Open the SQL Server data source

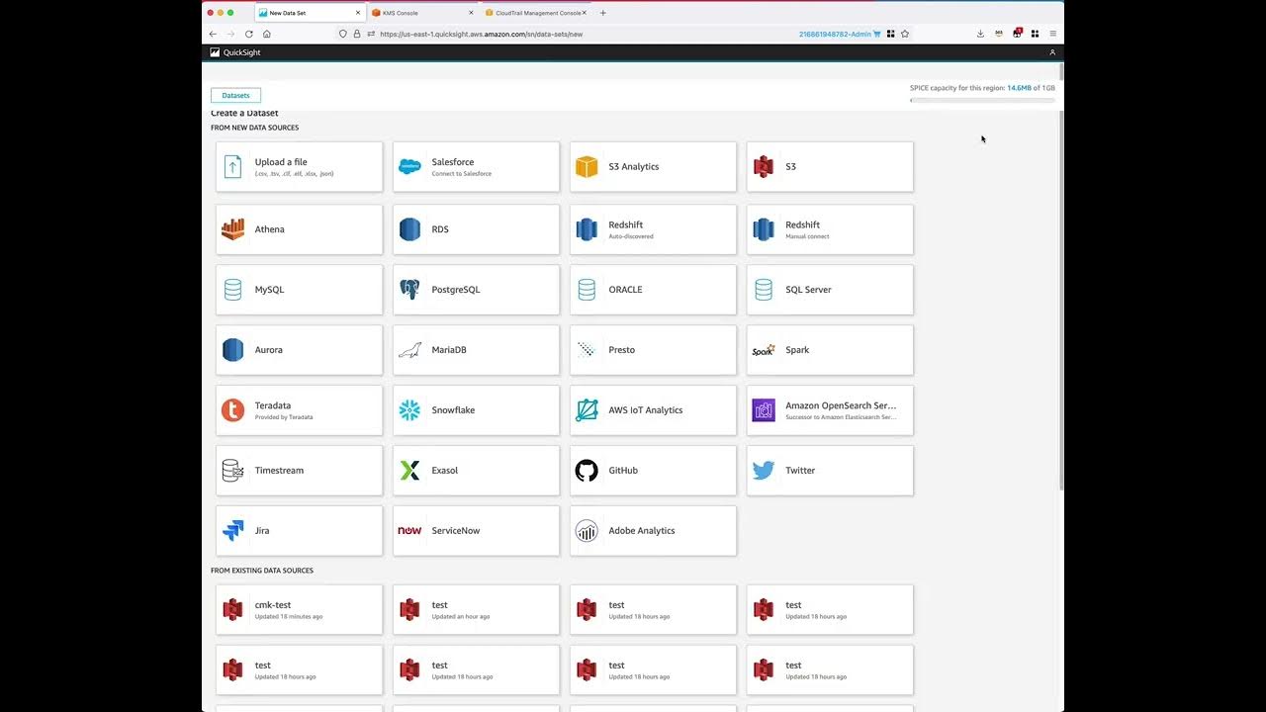(x=830, y=290)
